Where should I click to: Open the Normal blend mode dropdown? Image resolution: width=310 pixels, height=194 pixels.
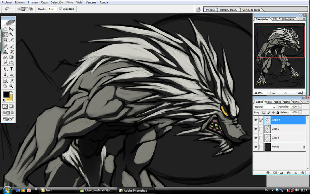click(265, 107)
